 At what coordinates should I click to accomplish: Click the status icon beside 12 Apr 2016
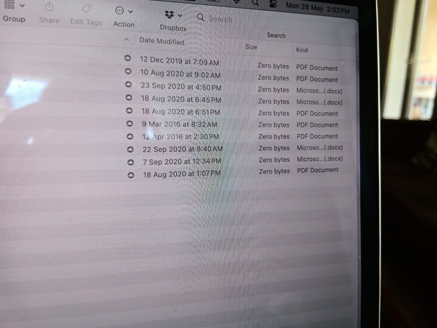tap(130, 136)
